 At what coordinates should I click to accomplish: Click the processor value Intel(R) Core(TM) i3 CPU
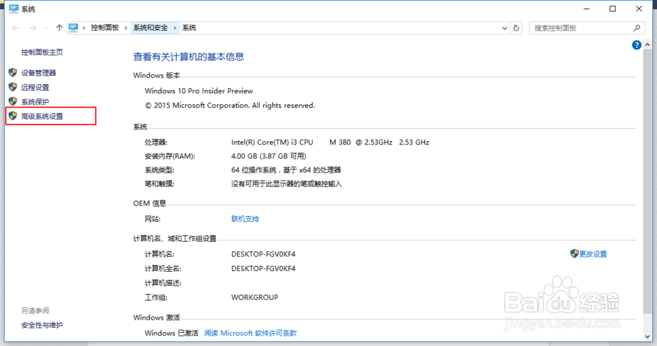pyautogui.click(x=272, y=142)
